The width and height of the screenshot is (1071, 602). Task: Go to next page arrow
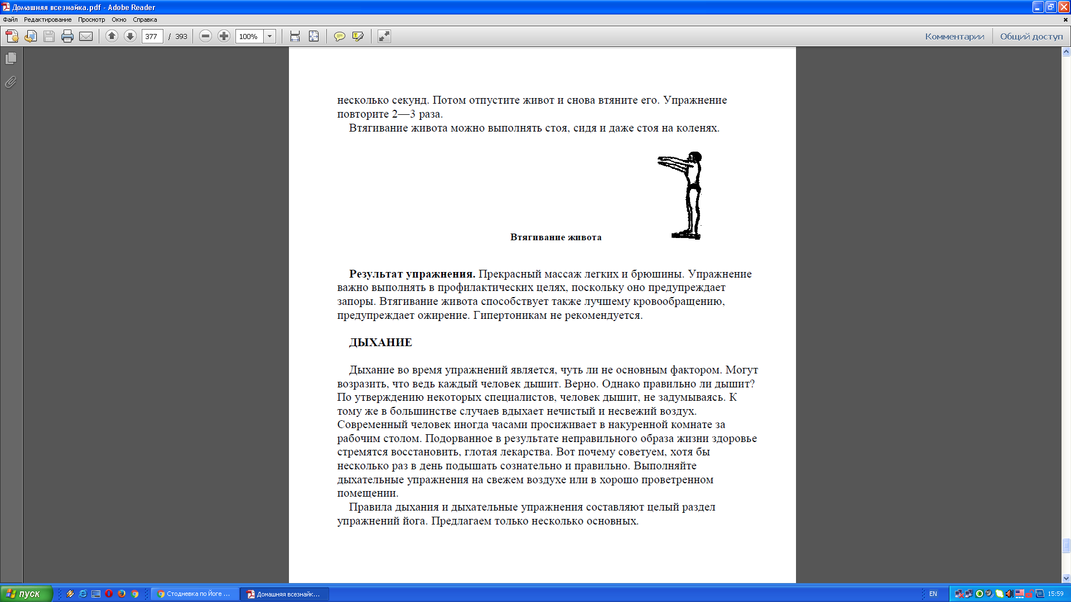pyautogui.click(x=130, y=36)
